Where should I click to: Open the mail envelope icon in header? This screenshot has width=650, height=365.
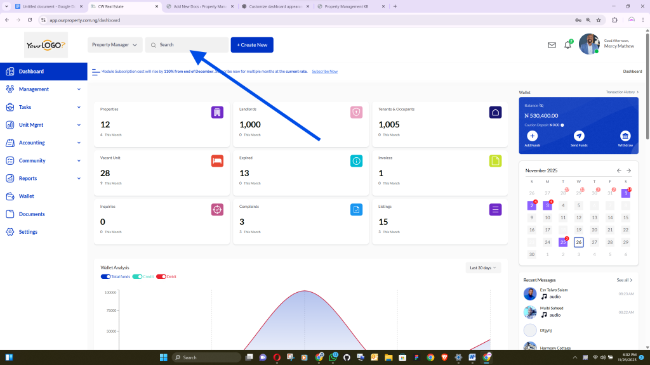[552, 45]
